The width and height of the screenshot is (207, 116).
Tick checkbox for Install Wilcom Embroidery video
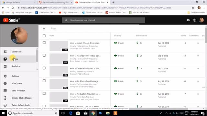44,43
